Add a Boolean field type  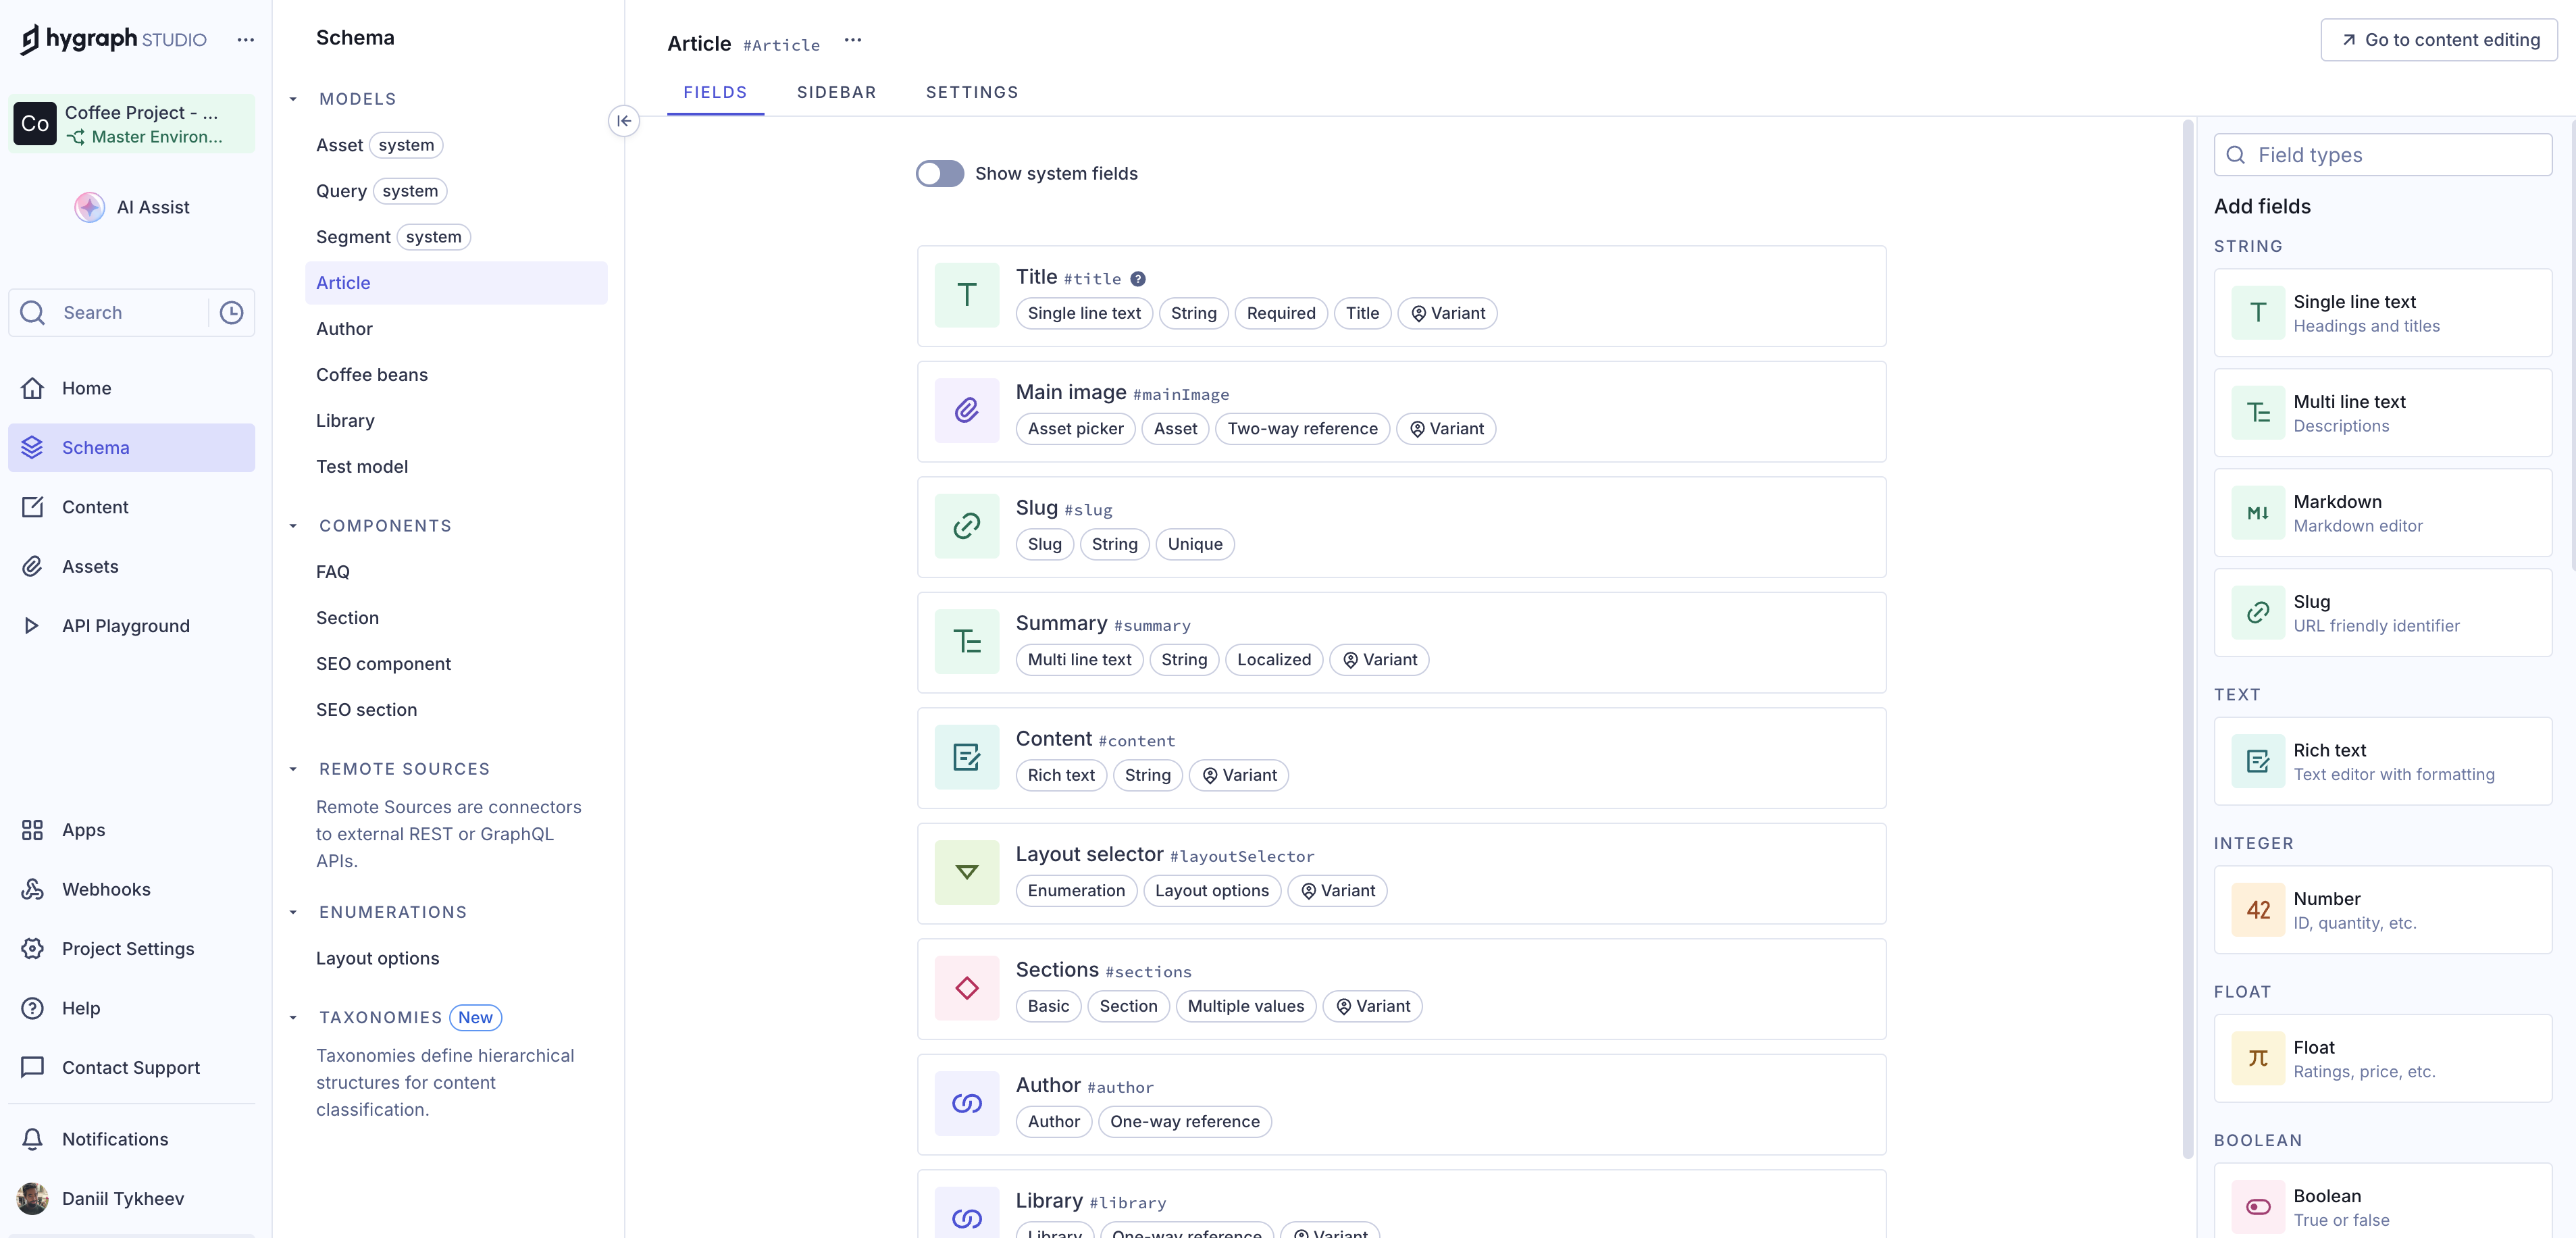pyautogui.click(x=2382, y=1206)
